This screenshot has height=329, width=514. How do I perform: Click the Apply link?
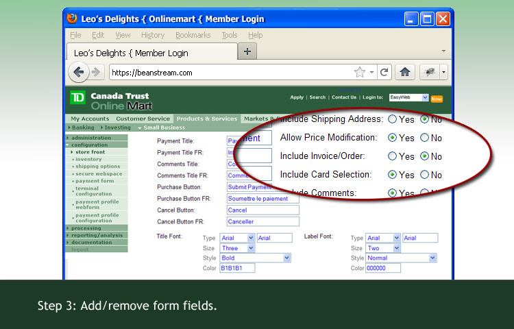[x=297, y=97]
